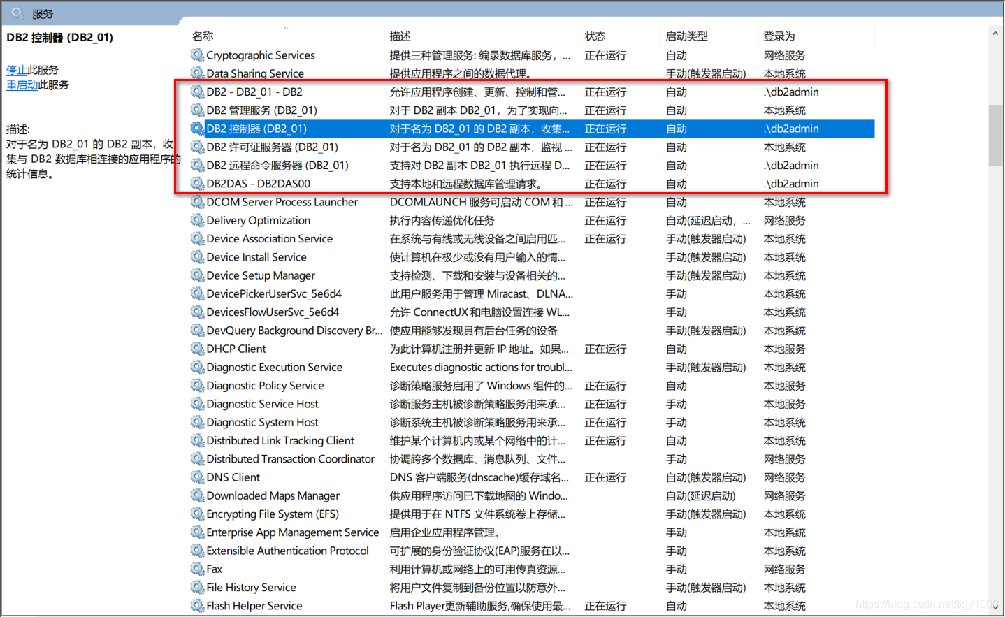Click description 支持本地和远程数据库管理请求。

[x=466, y=184]
